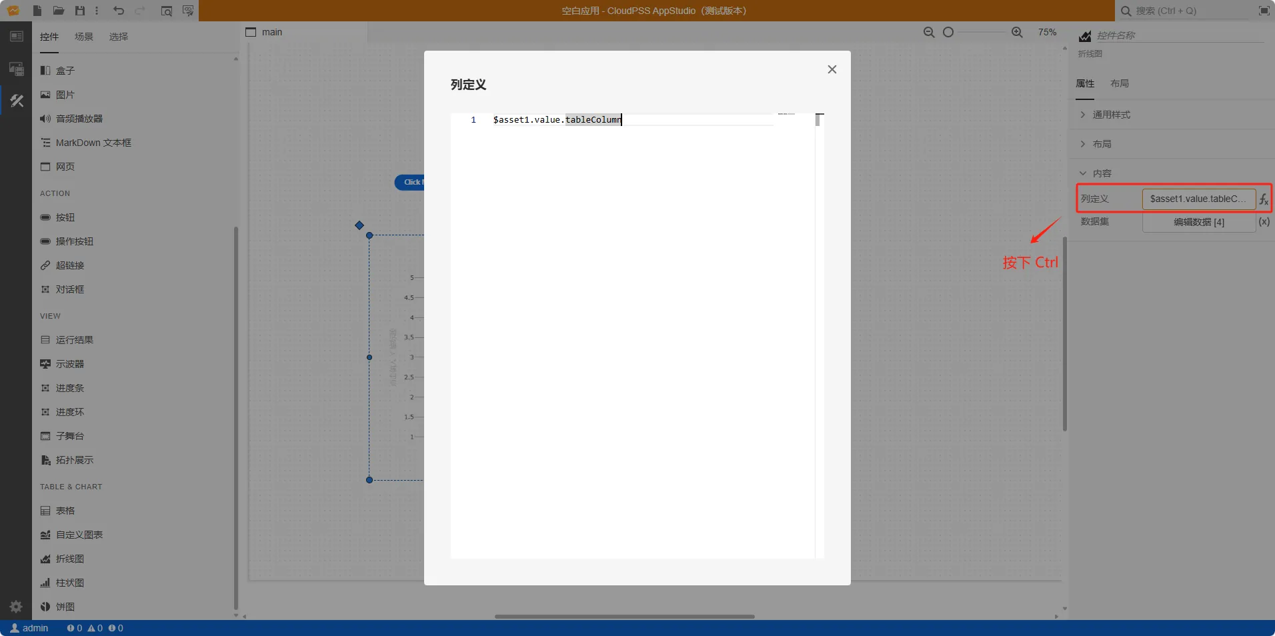Open the preview window icon
The width and height of the screenshot is (1275, 636).
(167, 11)
